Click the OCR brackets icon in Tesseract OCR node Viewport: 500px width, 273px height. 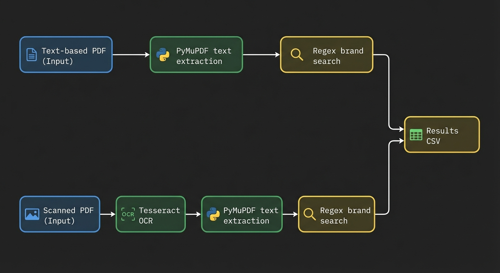[127, 214]
